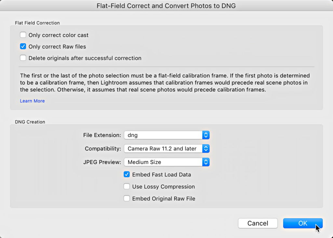This screenshot has height=238, width=333.
Task: Click the Flat Field Correction group heading
Action: (37, 23)
